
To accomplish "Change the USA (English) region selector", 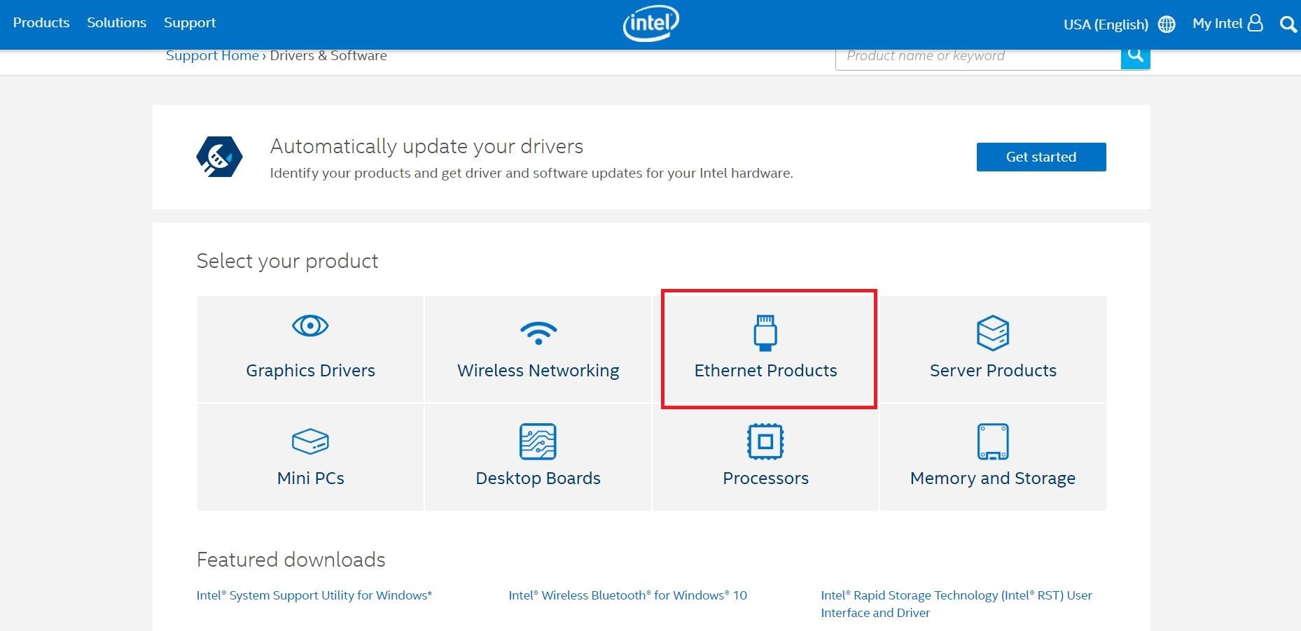I will click(x=1118, y=24).
